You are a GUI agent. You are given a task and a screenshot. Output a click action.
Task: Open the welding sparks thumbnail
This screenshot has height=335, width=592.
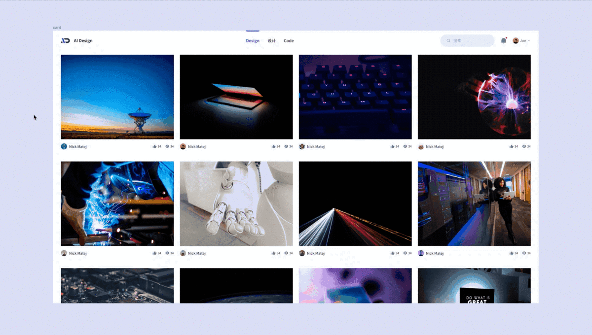[117, 204]
